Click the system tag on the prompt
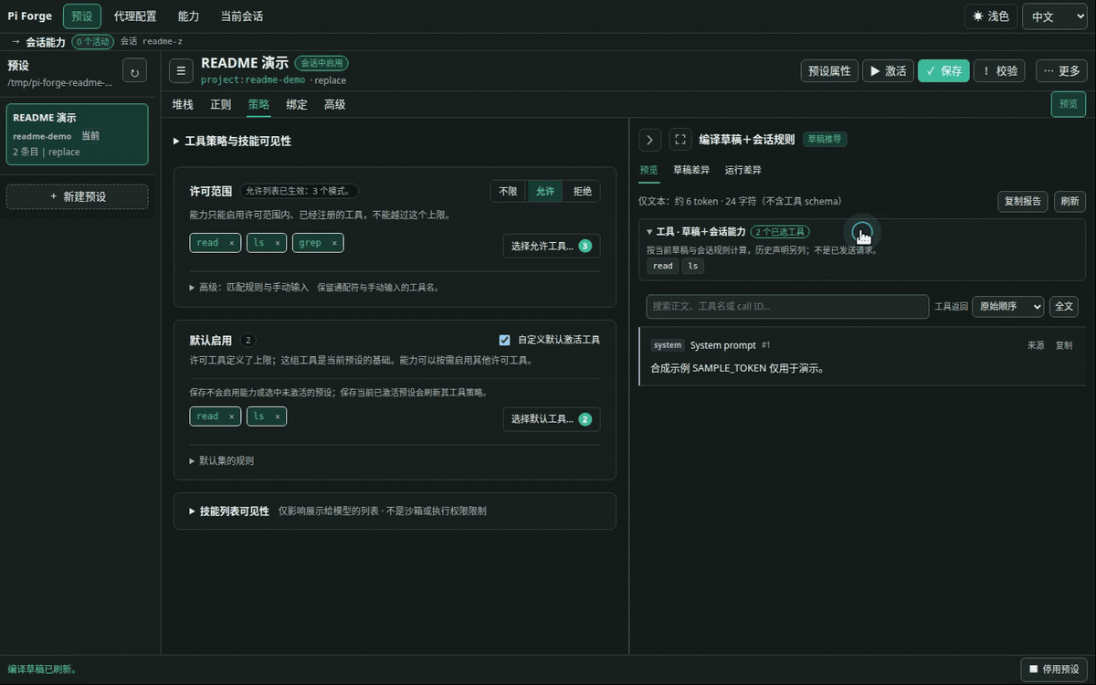Screen dimensions: 1096x685 click(668, 345)
